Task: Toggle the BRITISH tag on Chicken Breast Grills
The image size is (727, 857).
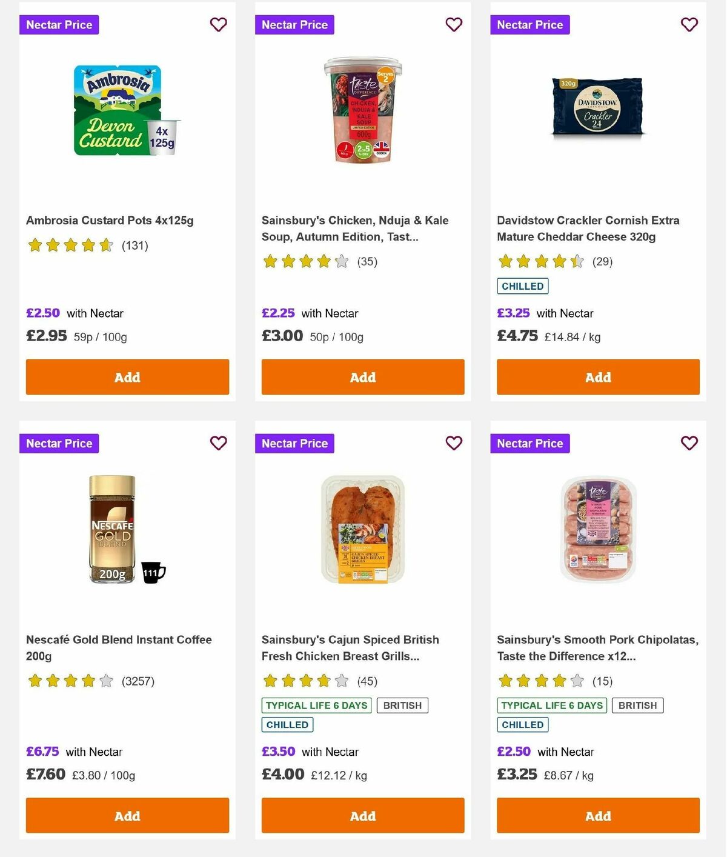Action: [402, 705]
